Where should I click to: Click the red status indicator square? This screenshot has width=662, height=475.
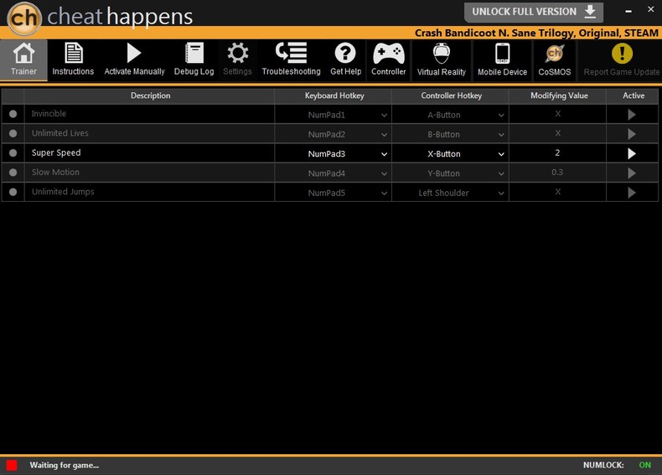pos(12,465)
